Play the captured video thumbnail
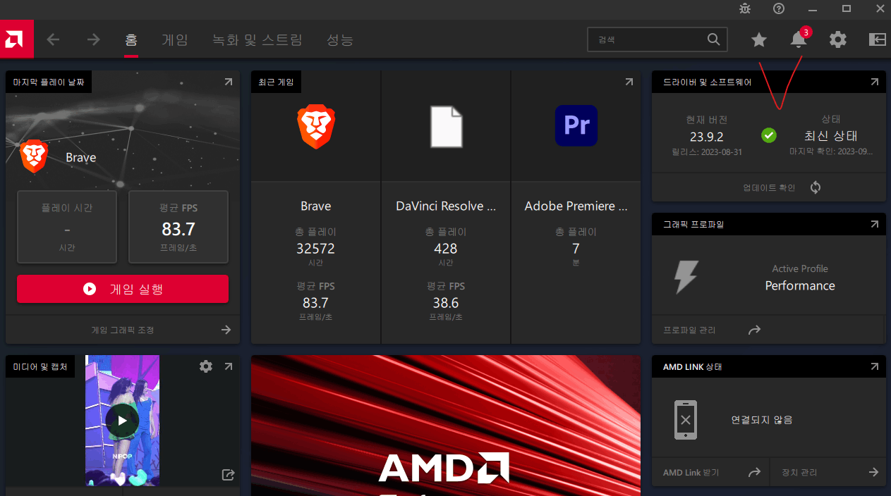This screenshot has height=496, width=891. pyautogui.click(x=122, y=421)
